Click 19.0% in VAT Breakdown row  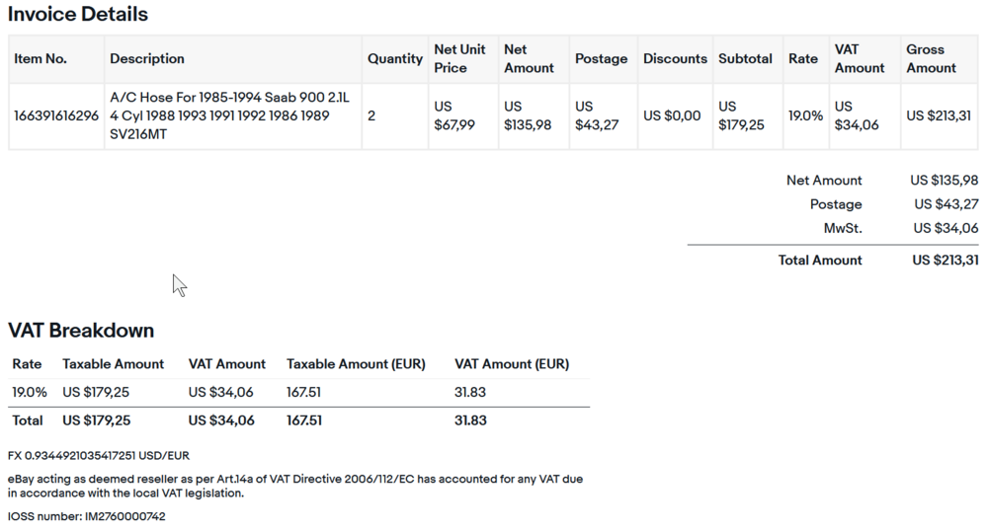tap(29, 392)
